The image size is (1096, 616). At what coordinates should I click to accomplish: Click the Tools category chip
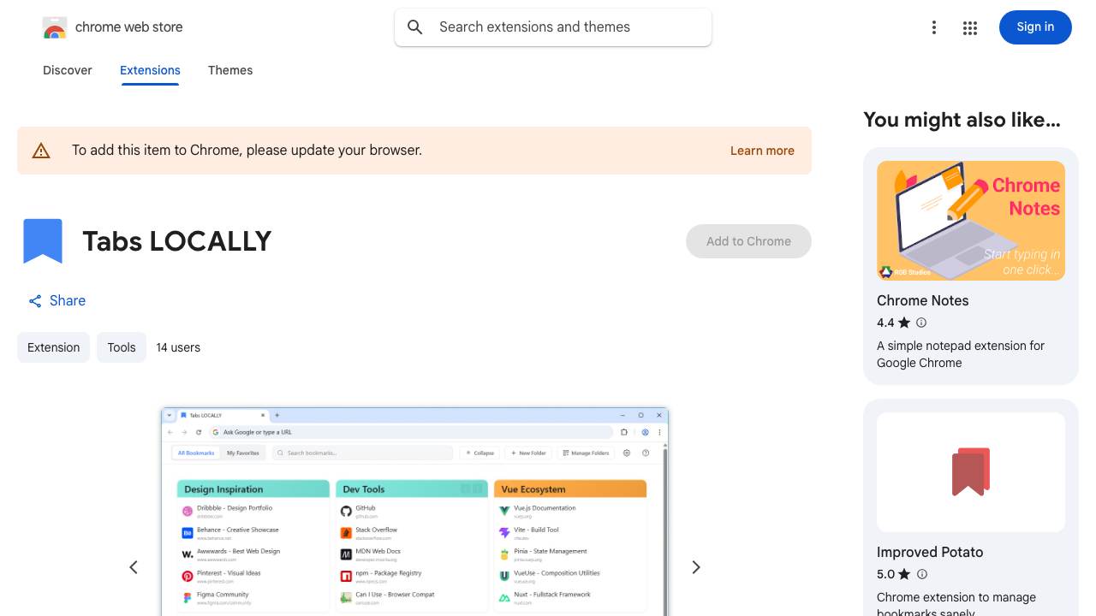(122, 347)
